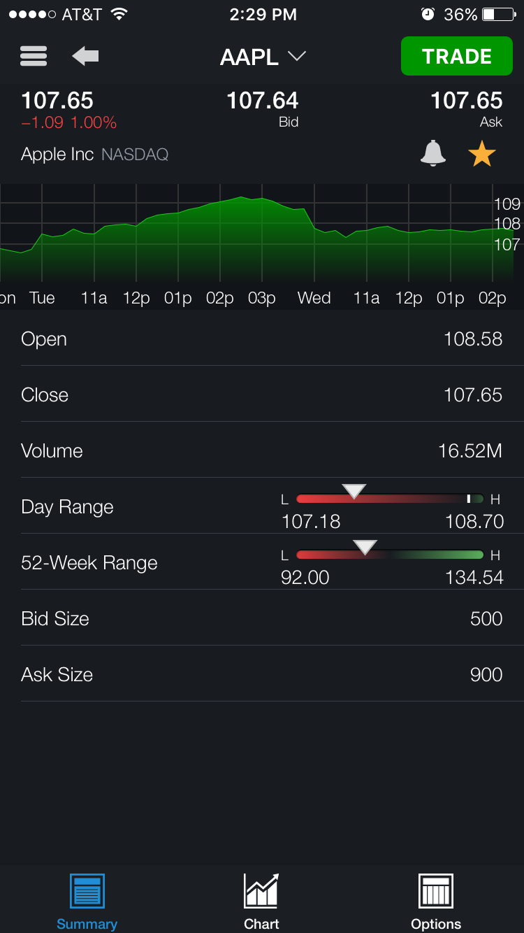This screenshot has height=933, width=524.
Task: Set an alert with the bell icon
Action: [433, 153]
